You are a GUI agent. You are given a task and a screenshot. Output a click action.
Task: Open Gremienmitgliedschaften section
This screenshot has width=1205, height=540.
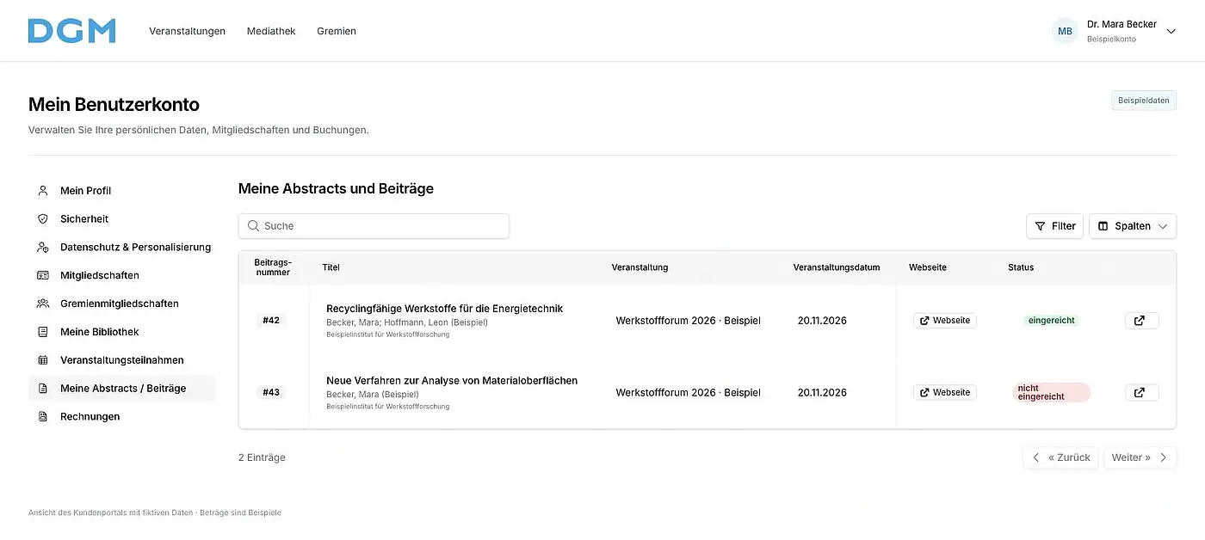tap(121, 304)
